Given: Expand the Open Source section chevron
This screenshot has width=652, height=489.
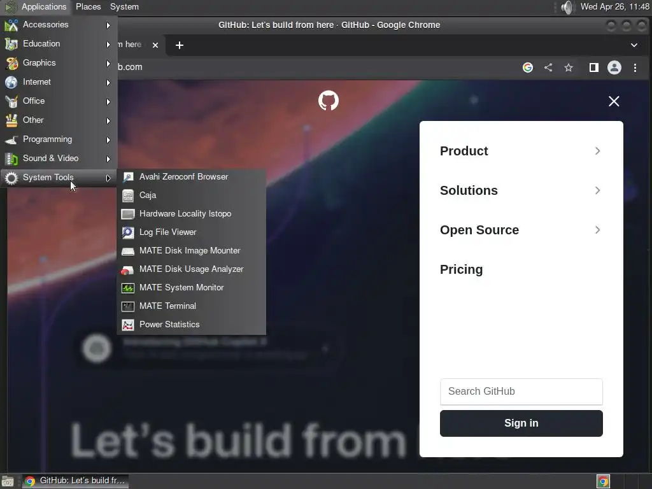Looking at the screenshot, I should coord(597,230).
